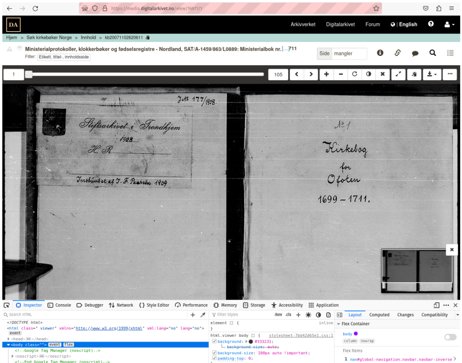Zoom out with the minus button
This screenshot has width=462, height=363.
click(341, 74)
